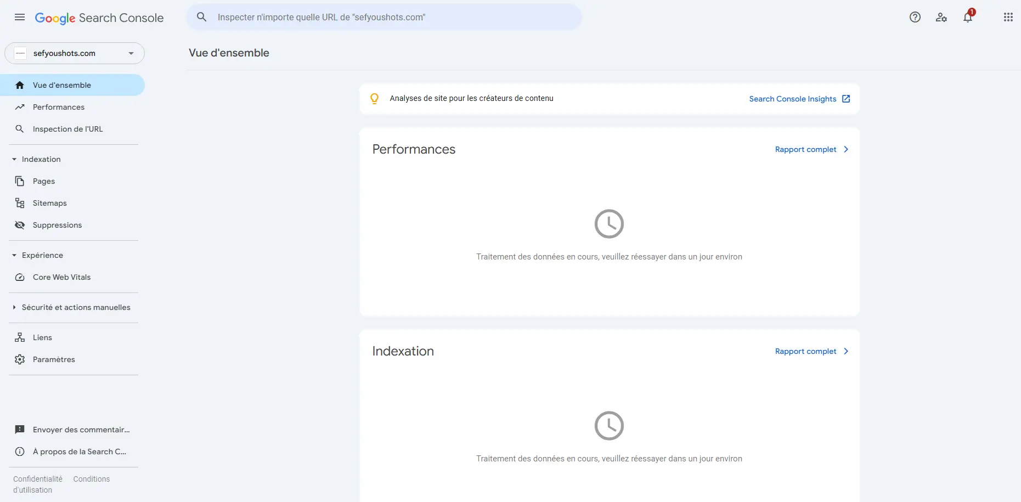Open Inspection de l'URL
The image size is (1021, 502).
tap(67, 129)
